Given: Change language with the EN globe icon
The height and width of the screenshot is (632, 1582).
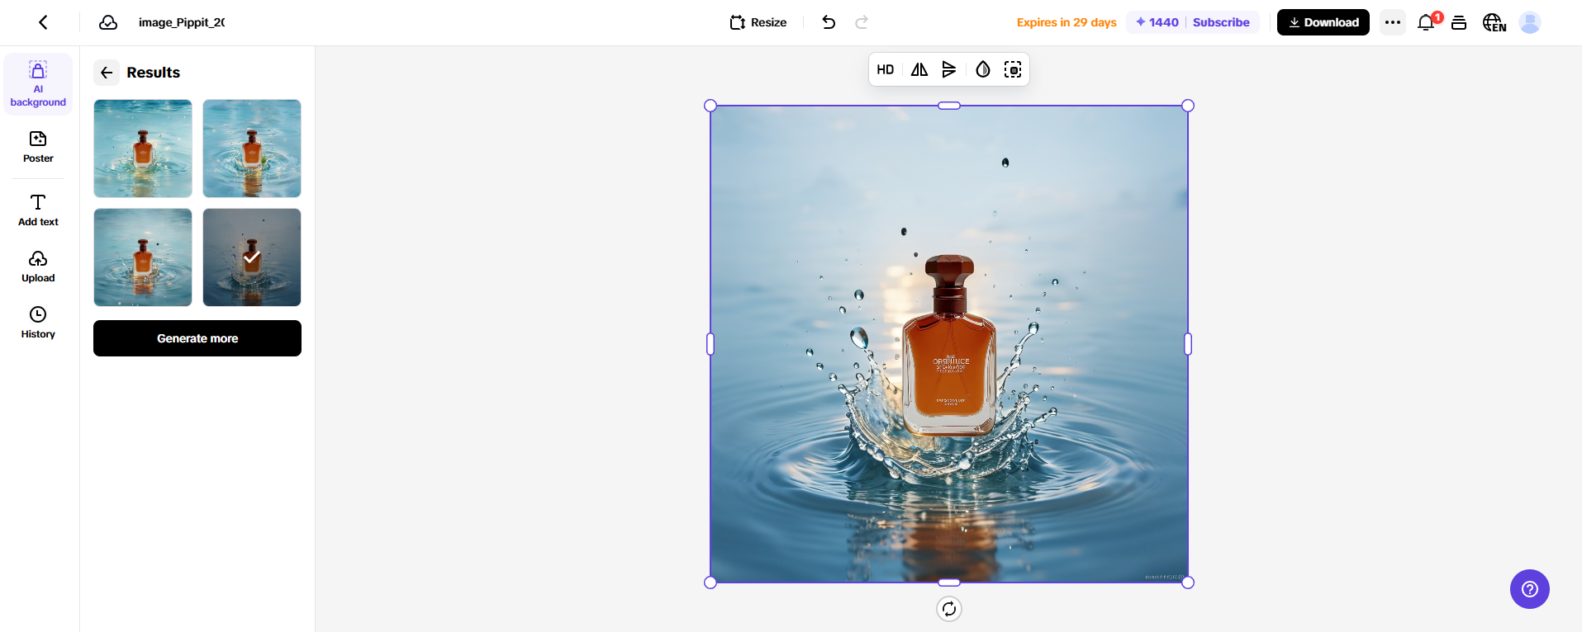Looking at the screenshot, I should click(1494, 22).
